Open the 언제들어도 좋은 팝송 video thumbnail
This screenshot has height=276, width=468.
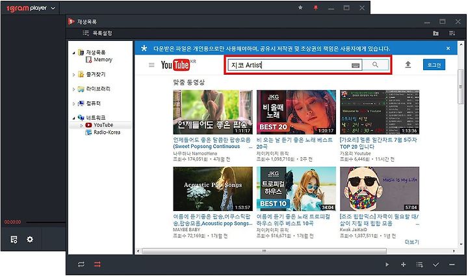213,112
